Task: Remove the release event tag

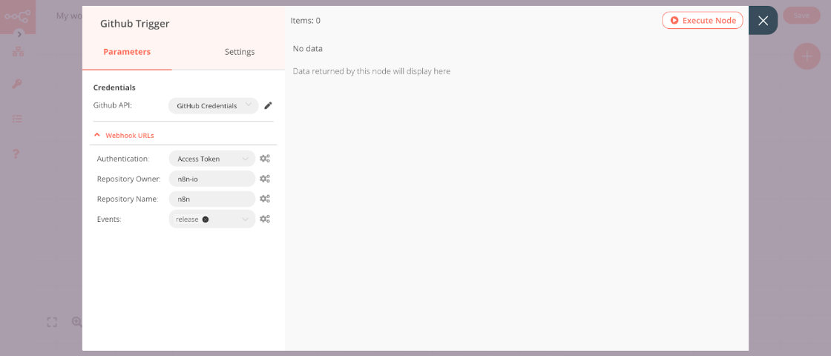Action: pyautogui.click(x=206, y=220)
